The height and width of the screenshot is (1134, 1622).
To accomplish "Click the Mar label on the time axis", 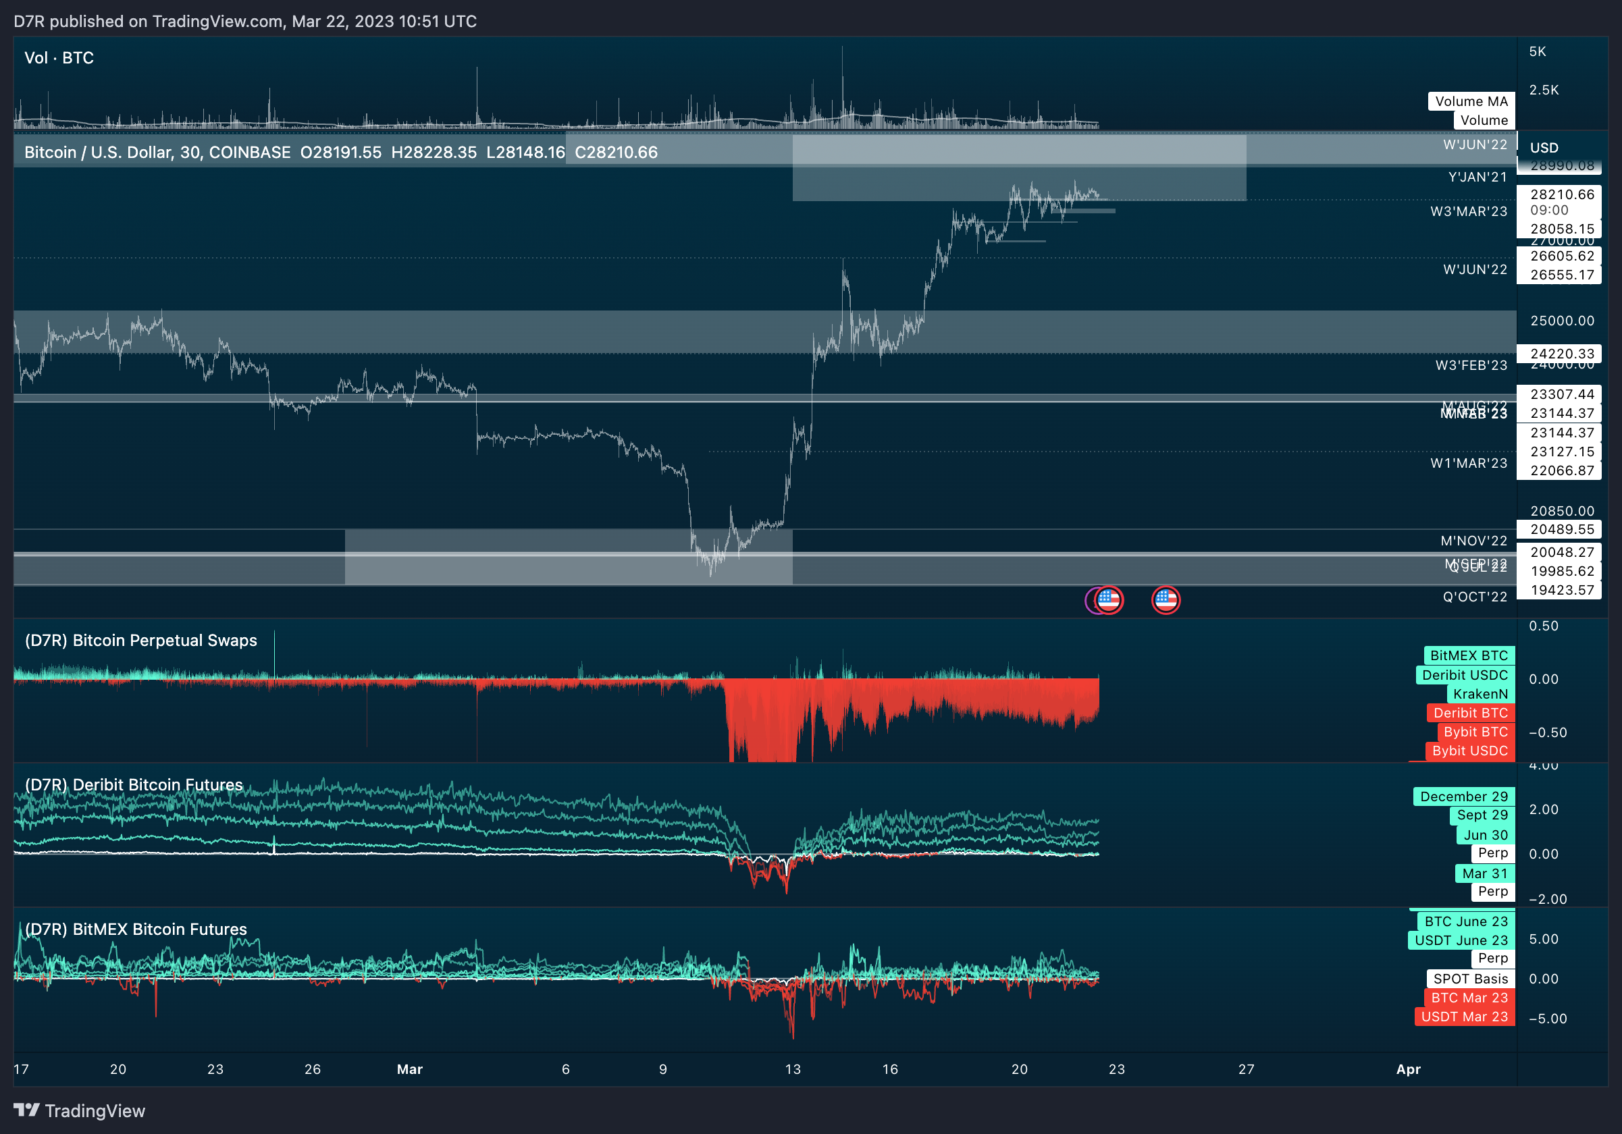I will click(x=410, y=1069).
